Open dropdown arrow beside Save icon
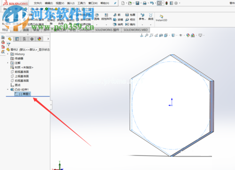The height and width of the screenshot is (170, 235). [141, 3]
